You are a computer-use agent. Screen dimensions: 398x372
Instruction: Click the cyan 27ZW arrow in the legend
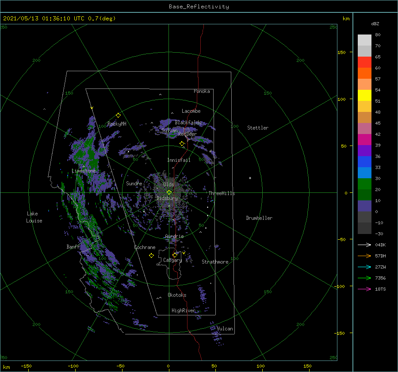364,267
